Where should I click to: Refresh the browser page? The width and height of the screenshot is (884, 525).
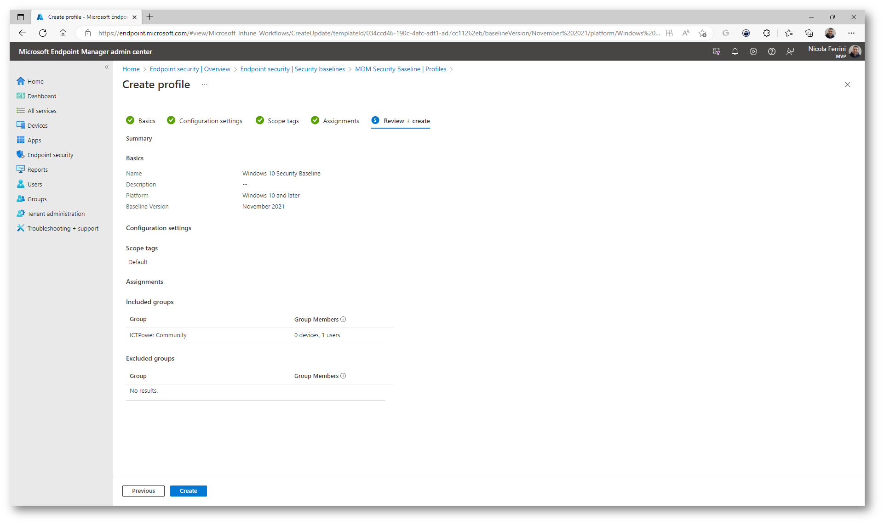coord(43,33)
